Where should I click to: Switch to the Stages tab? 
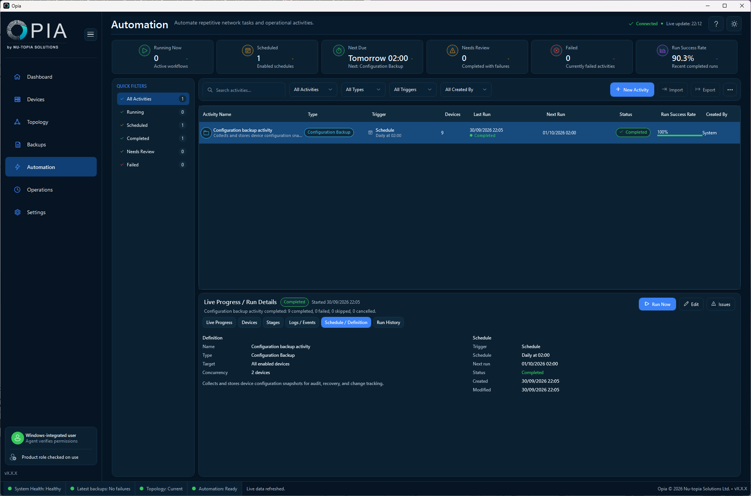(273, 323)
